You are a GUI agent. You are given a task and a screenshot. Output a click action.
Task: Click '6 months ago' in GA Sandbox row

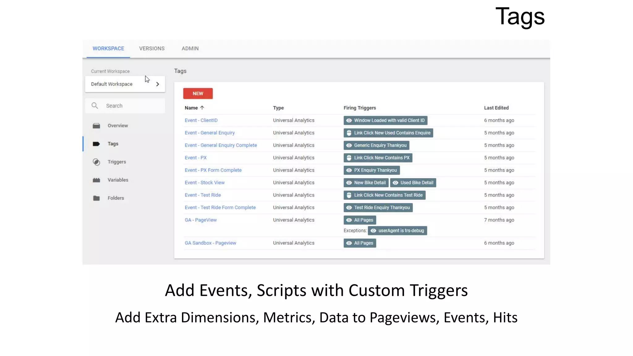[499, 243]
